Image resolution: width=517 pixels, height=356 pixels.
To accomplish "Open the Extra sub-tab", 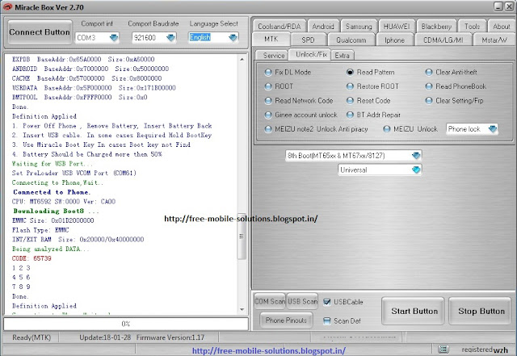I will tap(343, 56).
